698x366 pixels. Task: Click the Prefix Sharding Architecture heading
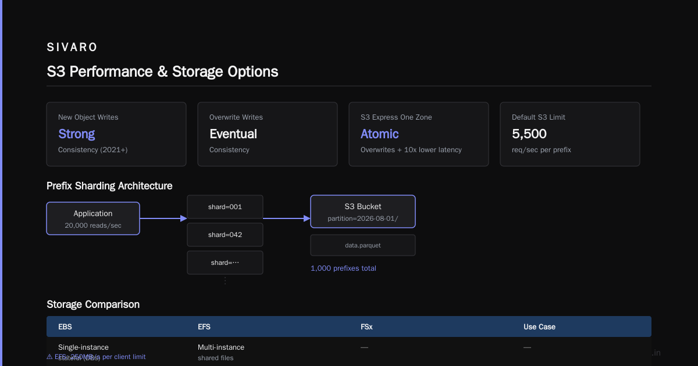(109, 186)
